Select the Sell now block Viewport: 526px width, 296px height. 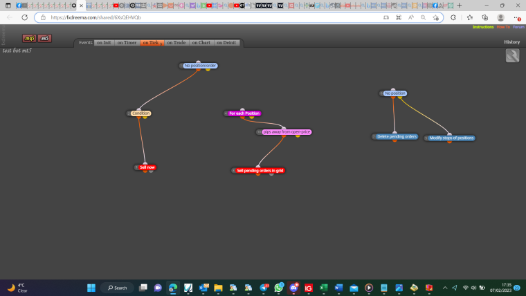point(147,167)
